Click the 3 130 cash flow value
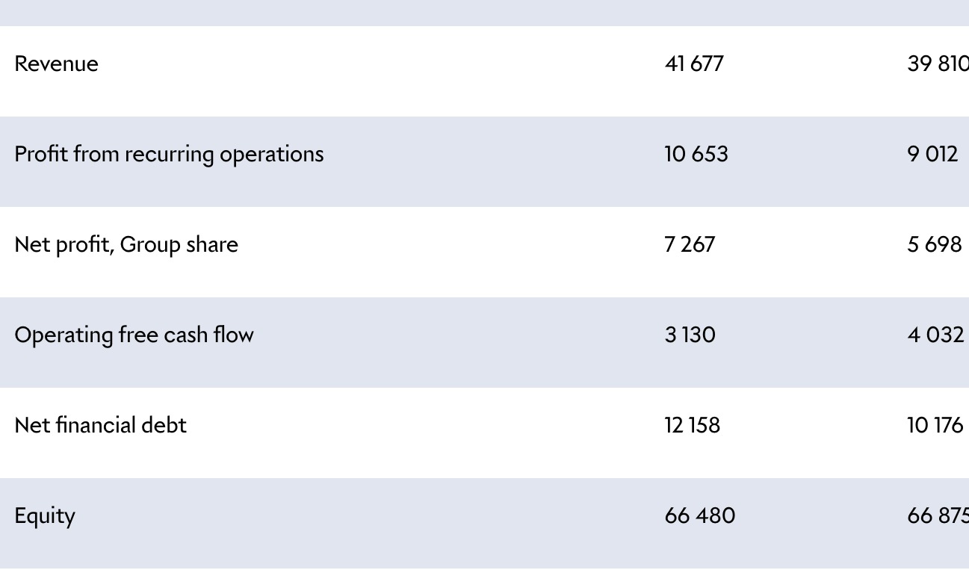 click(x=690, y=335)
